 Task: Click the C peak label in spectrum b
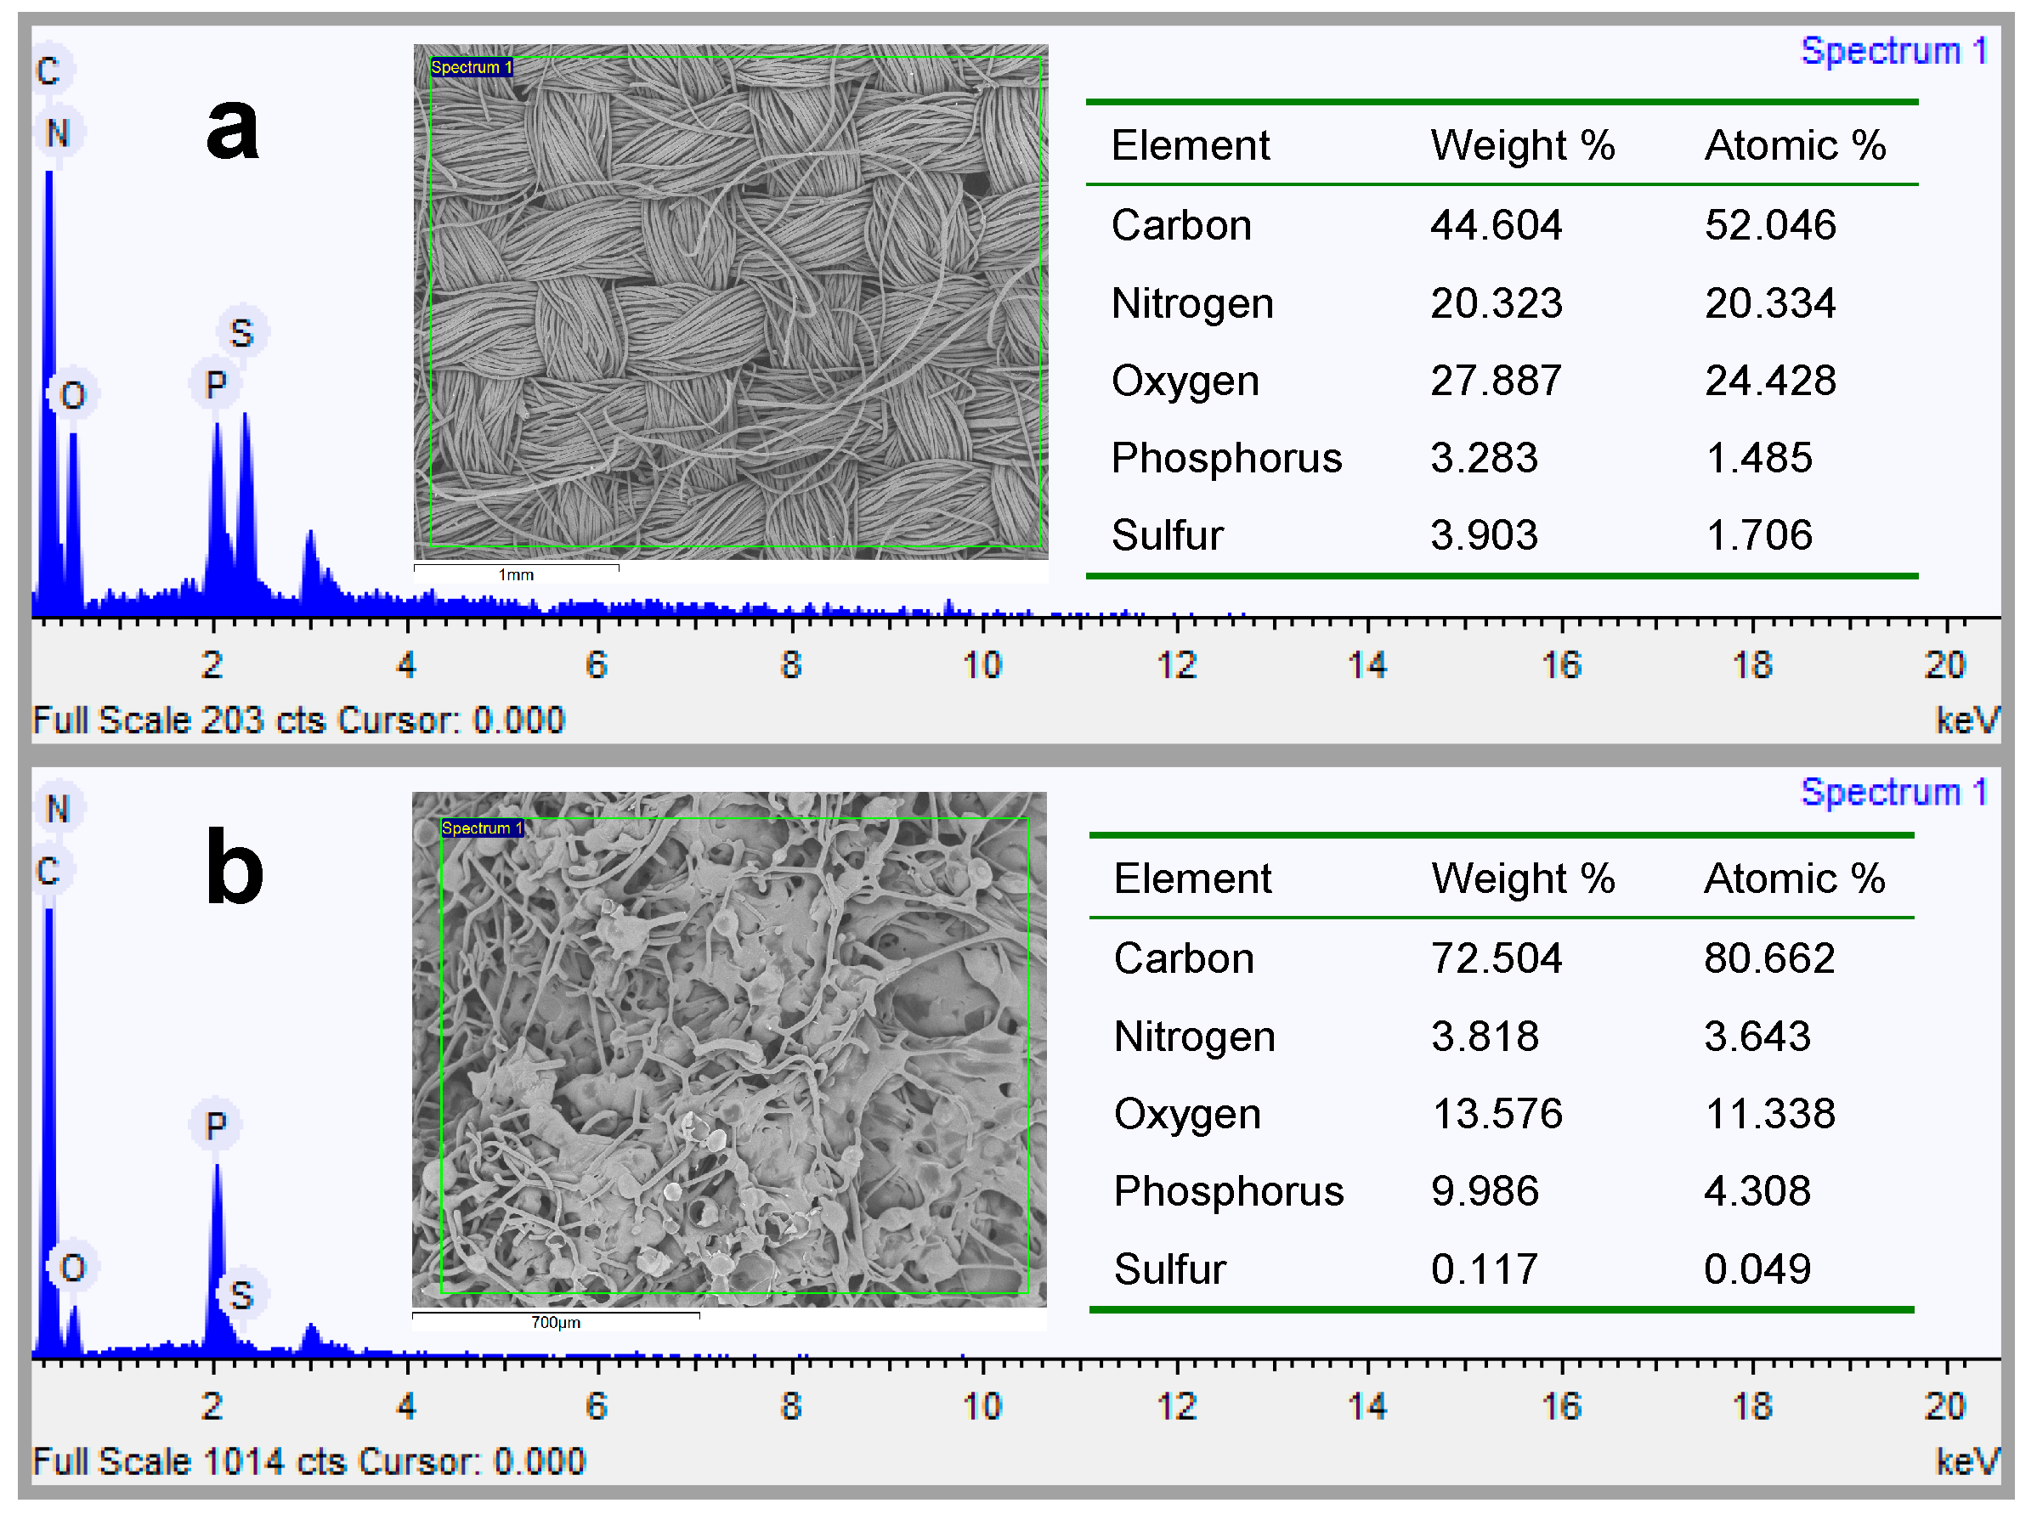point(48,870)
